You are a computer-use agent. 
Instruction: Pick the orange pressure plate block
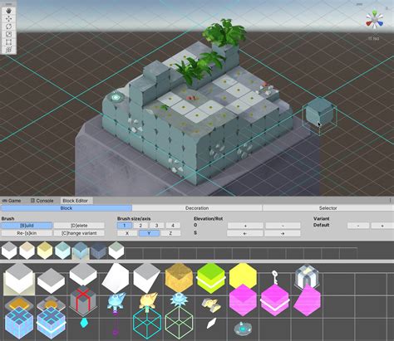click(x=19, y=303)
